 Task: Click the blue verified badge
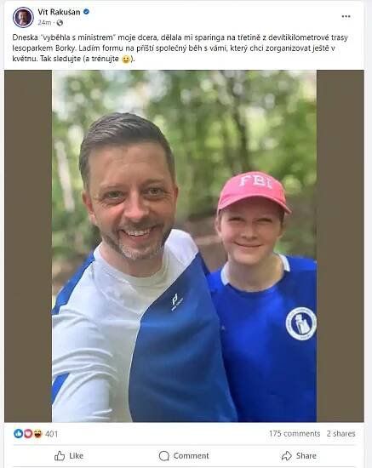[x=86, y=12]
